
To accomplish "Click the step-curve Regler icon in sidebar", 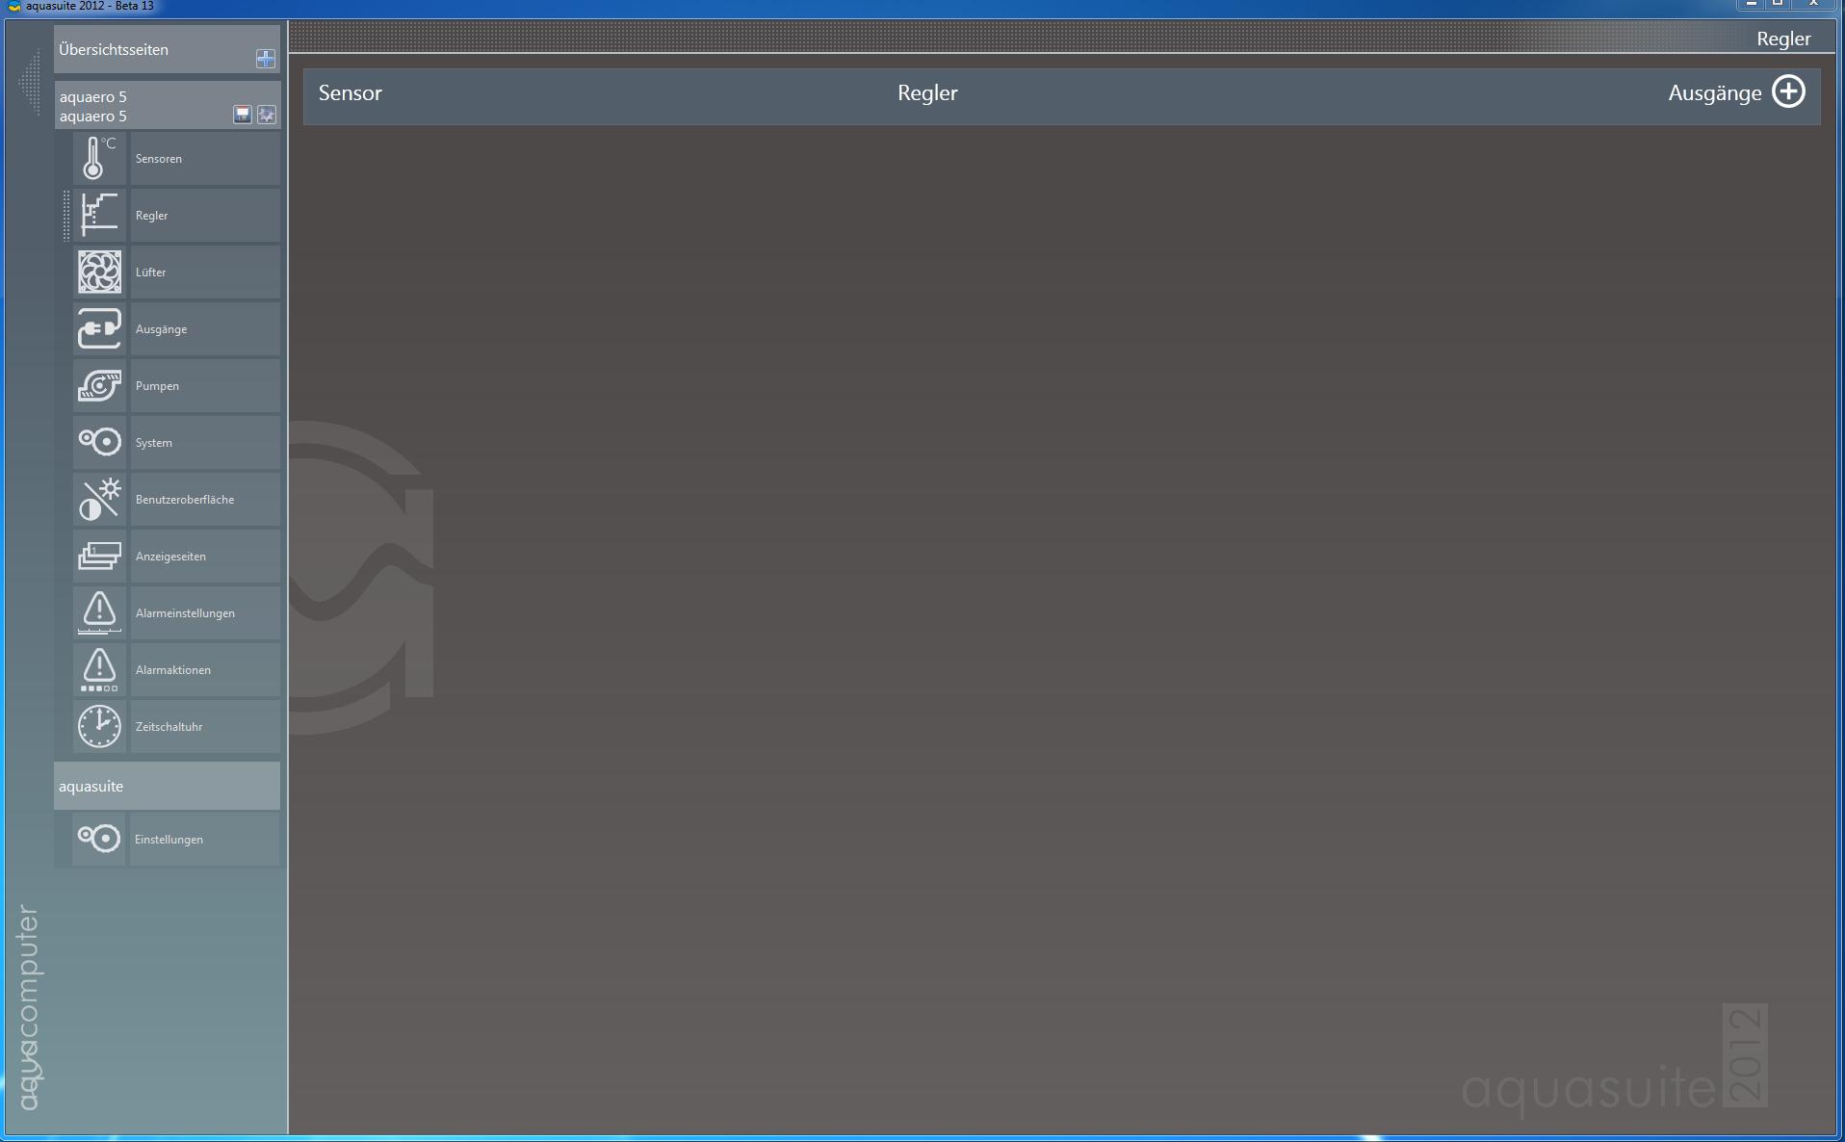I will (99, 215).
